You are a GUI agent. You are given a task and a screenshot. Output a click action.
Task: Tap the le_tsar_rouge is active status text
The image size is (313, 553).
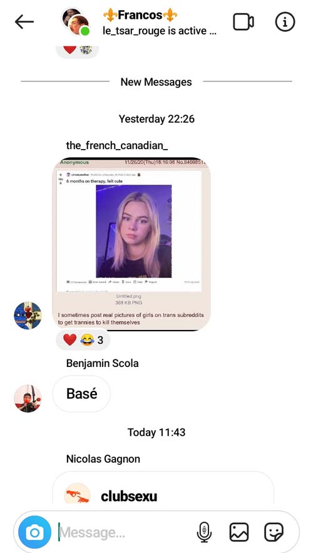160,31
